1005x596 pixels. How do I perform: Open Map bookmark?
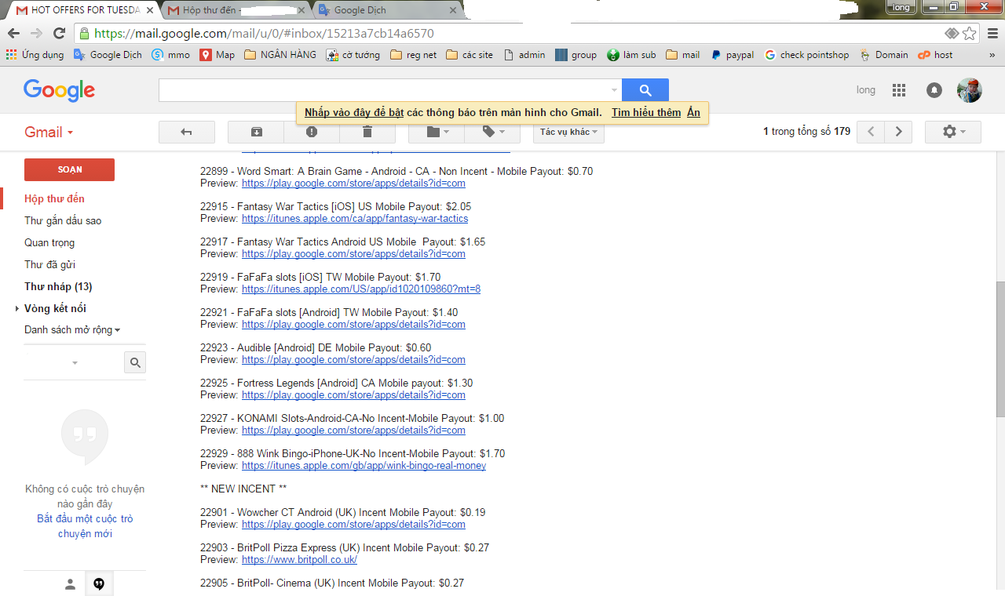click(x=217, y=55)
